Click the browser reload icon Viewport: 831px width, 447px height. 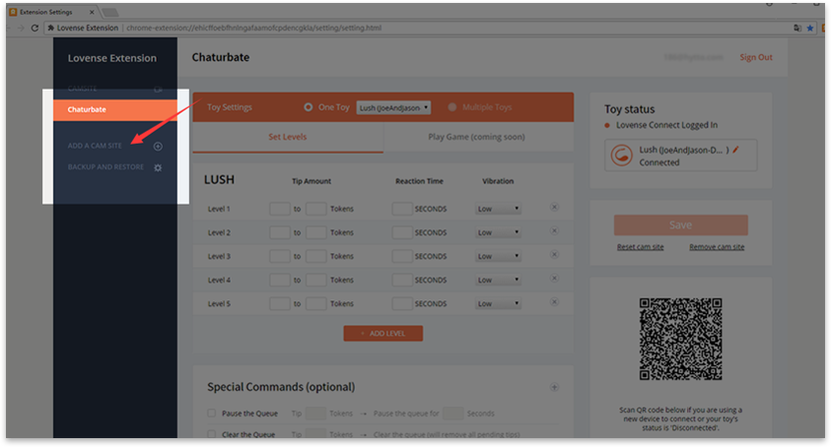pyautogui.click(x=35, y=28)
